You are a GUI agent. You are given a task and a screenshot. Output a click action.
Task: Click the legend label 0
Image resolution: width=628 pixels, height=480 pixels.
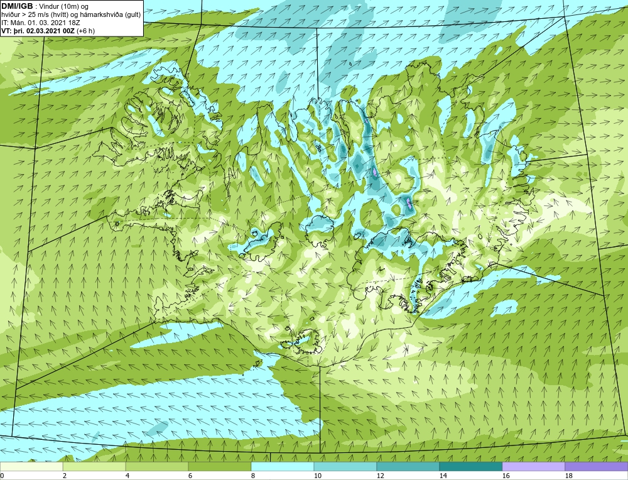pos(3,476)
